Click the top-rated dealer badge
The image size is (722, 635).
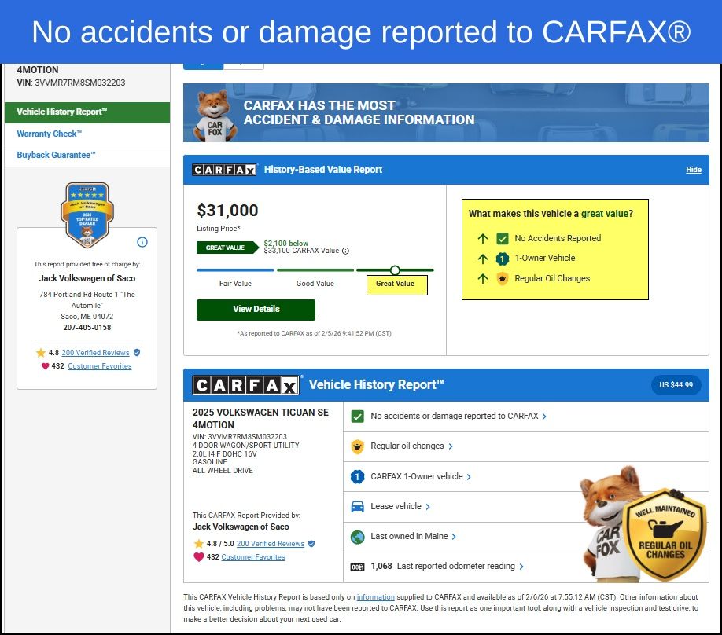coord(87,214)
